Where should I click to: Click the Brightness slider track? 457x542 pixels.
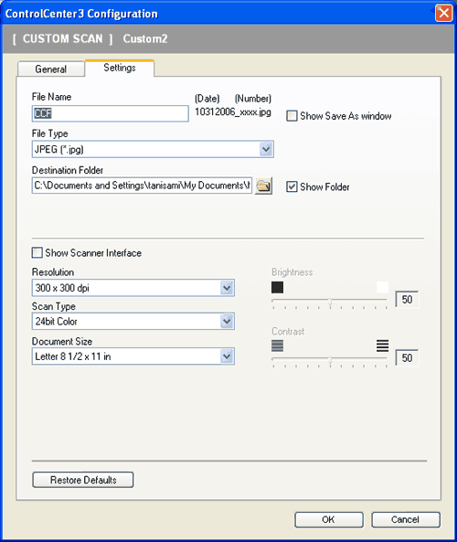point(329,300)
